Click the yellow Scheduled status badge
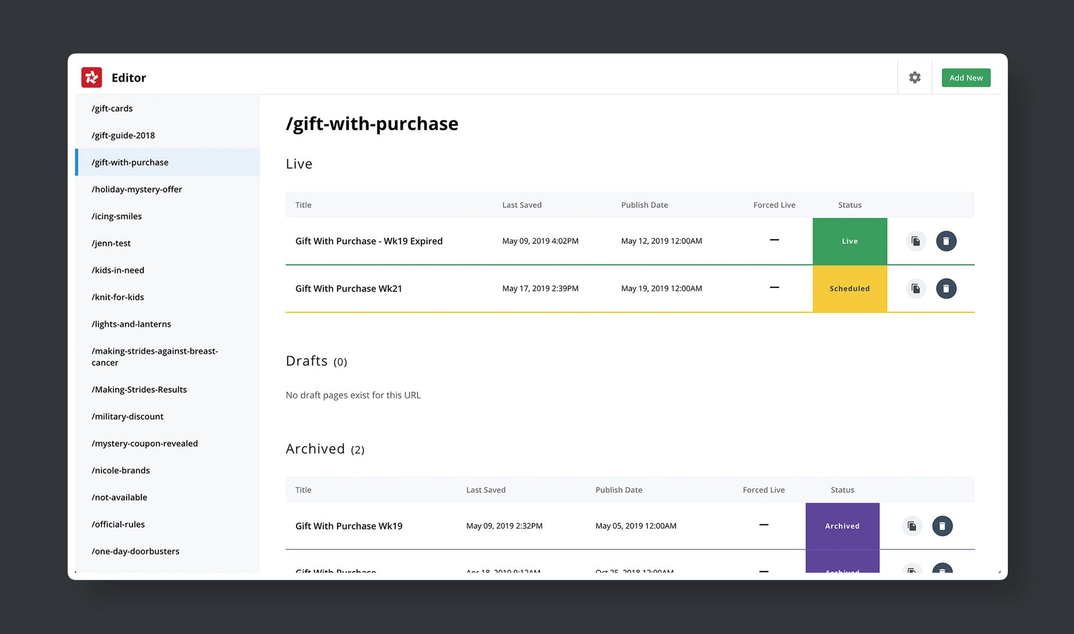Viewport: 1074px width, 634px height. tap(849, 289)
